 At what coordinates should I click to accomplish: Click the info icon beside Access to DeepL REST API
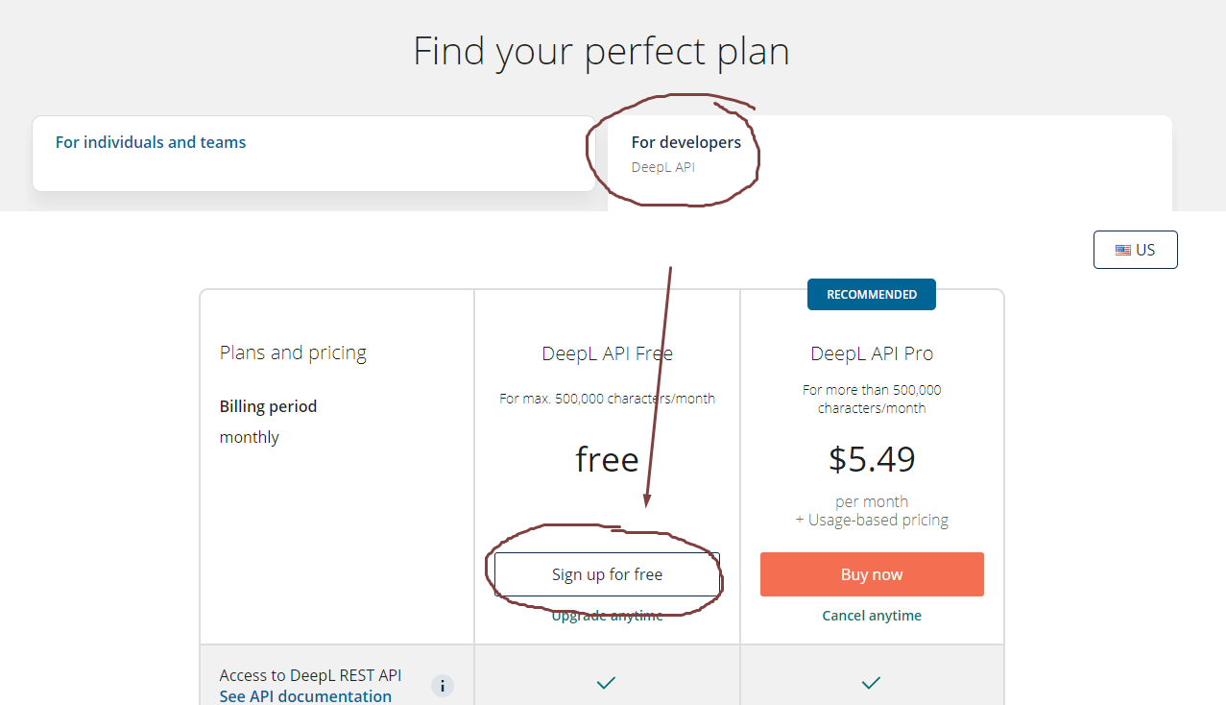(x=442, y=686)
